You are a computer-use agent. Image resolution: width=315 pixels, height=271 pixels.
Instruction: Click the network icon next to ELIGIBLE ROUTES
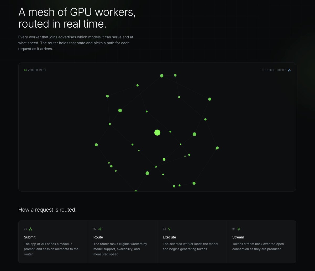pyautogui.click(x=289, y=70)
